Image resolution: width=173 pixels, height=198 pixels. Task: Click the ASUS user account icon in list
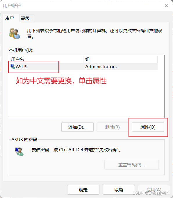click(x=13, y=66)
